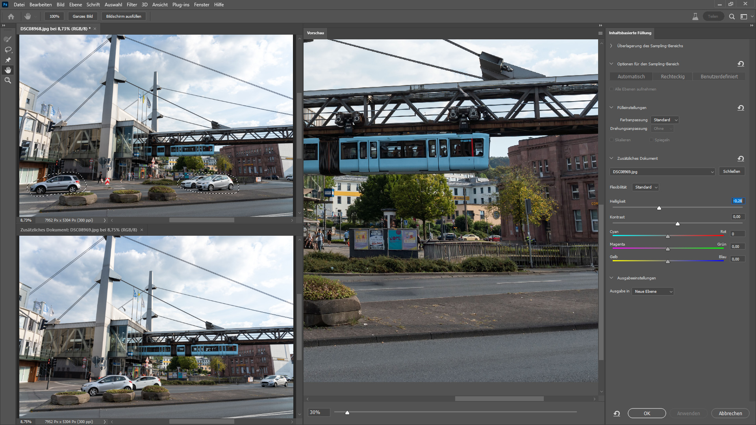
Task: Reset the Zusätzliches Dokument settings
Action: tap(741, 159)
